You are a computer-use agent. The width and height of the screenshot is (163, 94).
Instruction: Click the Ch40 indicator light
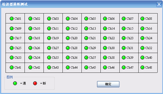point(142,57)
